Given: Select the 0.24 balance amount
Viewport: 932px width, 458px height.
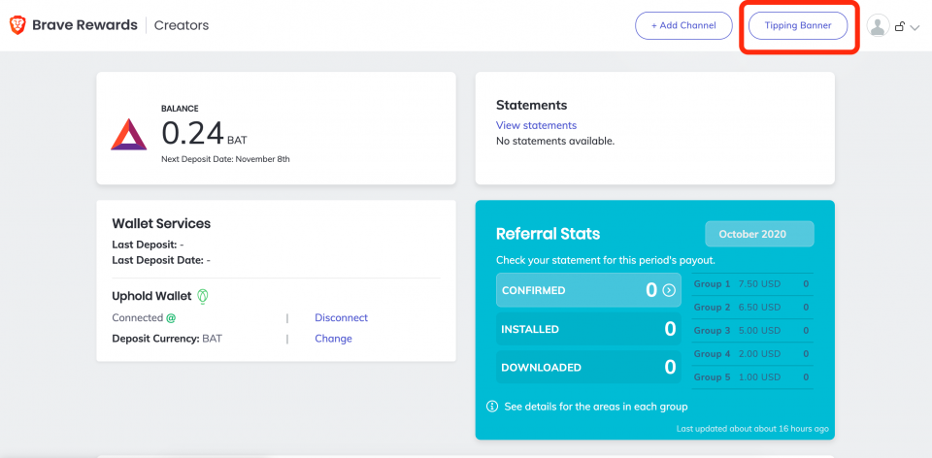Looking at the screenshot, I should [192, 133].
